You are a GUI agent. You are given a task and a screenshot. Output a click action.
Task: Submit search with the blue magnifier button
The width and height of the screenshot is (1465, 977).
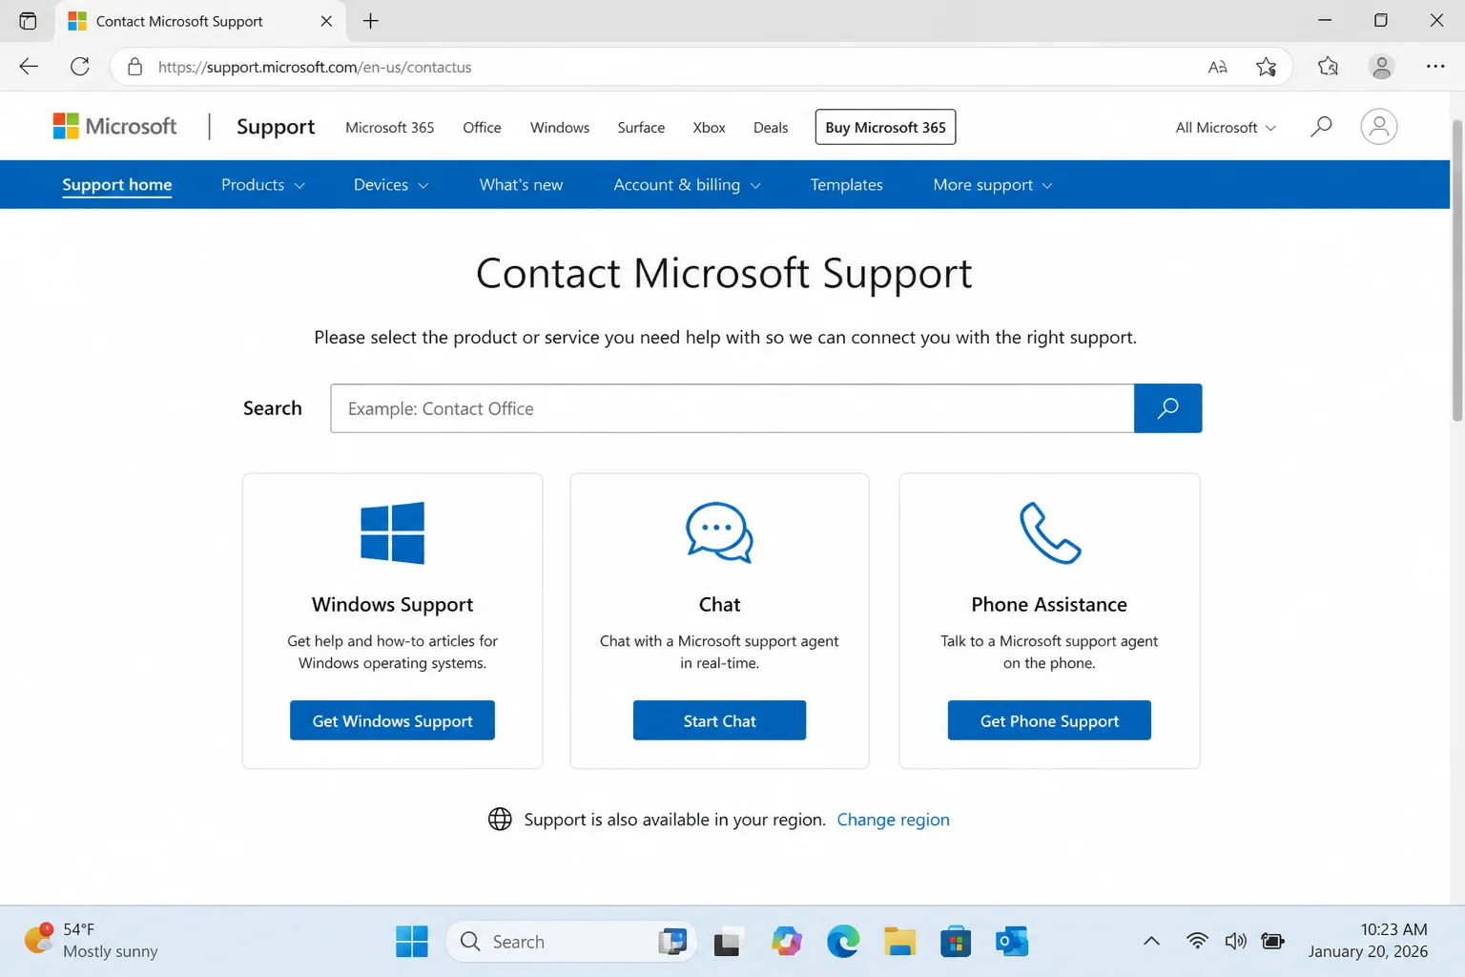coord(1167,408)
